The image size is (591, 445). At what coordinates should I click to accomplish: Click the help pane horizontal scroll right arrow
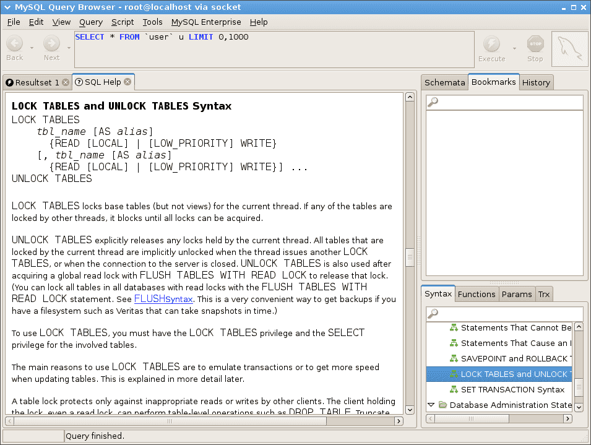399,421
